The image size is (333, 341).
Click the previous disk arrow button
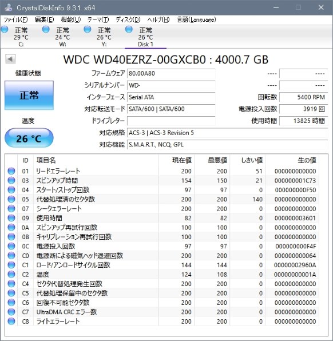click(10, 59)
